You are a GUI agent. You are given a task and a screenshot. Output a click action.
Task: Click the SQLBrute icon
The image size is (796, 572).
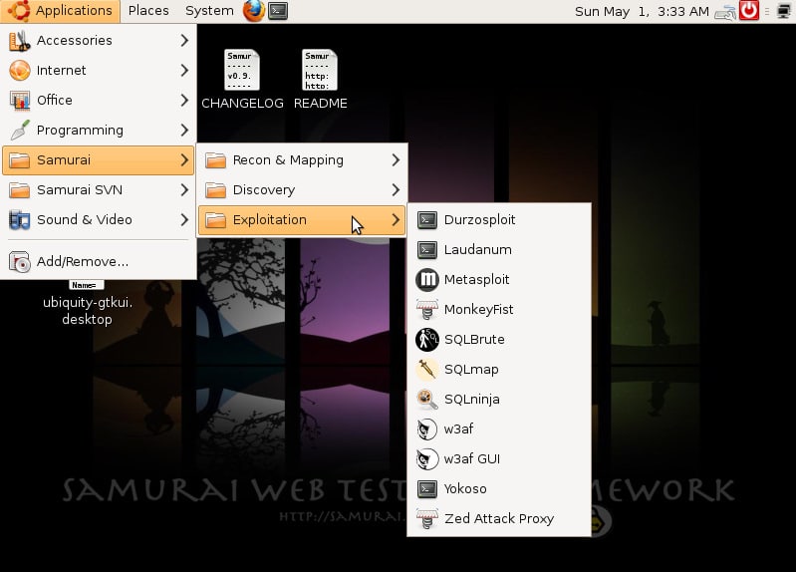[x=427, y=340]
